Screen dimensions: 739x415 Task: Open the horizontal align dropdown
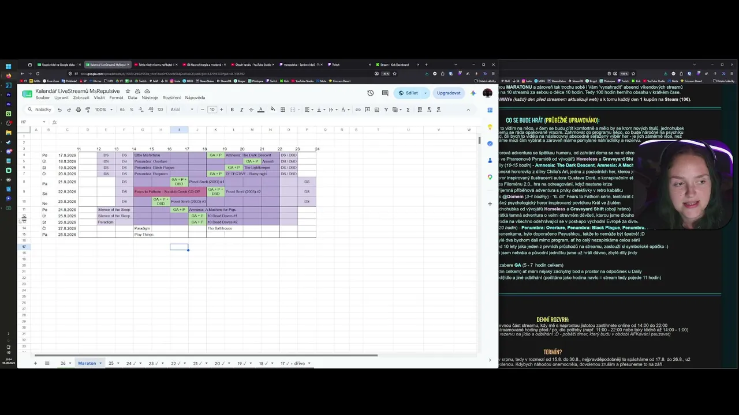point(308,110)
